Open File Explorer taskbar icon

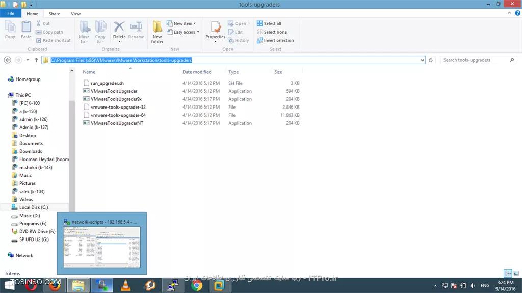[78, 285]
